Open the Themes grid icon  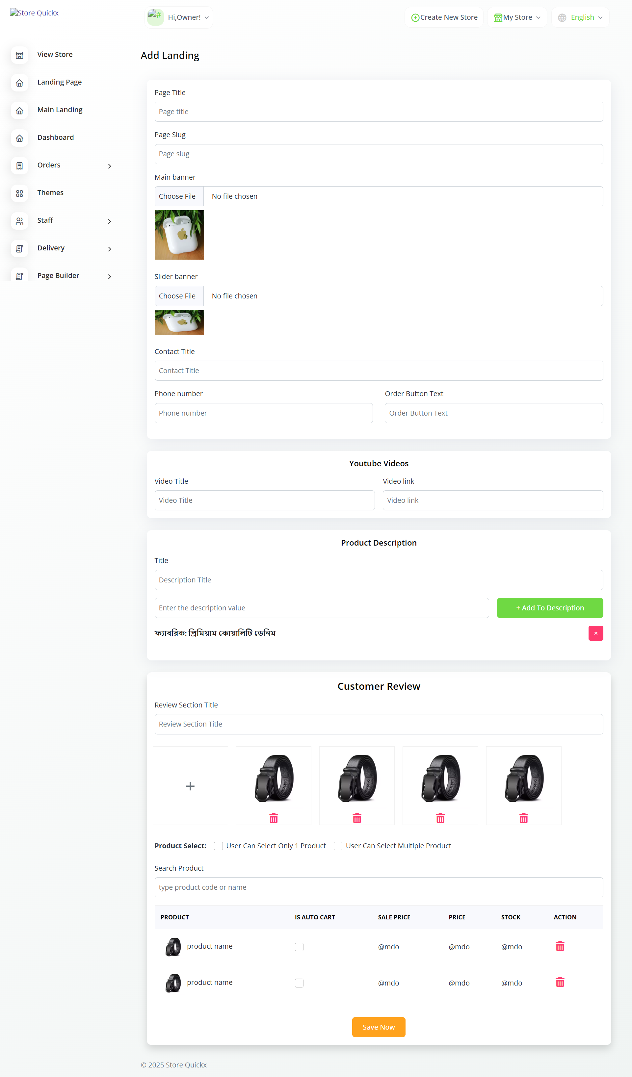20,193
